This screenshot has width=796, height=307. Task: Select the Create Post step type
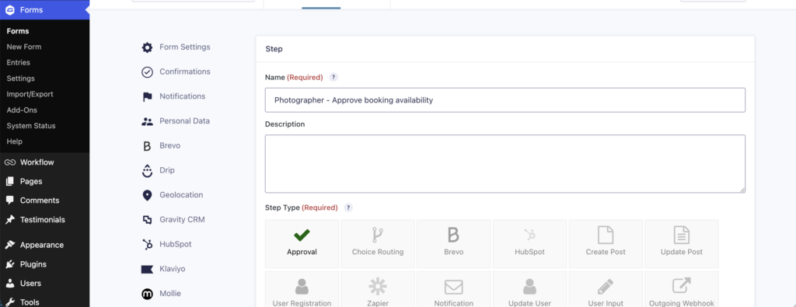coord(606,243)
